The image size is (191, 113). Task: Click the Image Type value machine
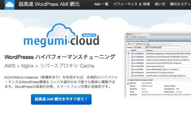pyautogui.click(x=179, y=92)
